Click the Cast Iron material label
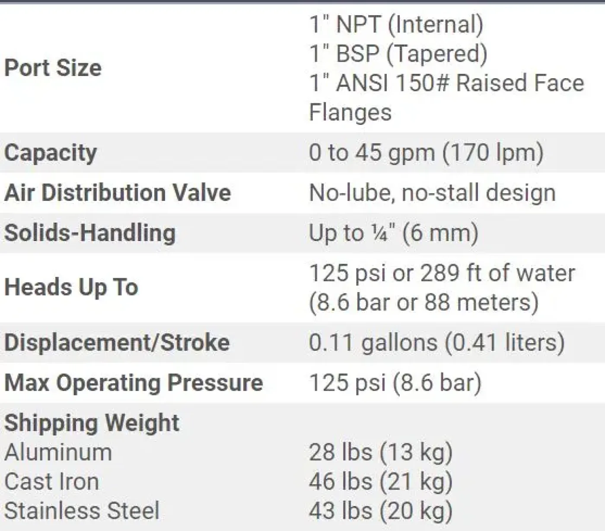 point(52,482)
